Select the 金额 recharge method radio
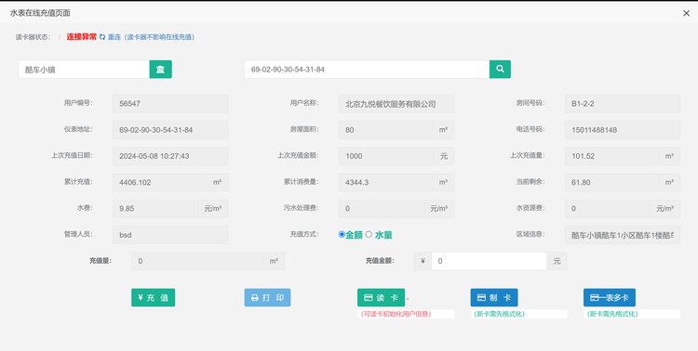 point(342,234)
